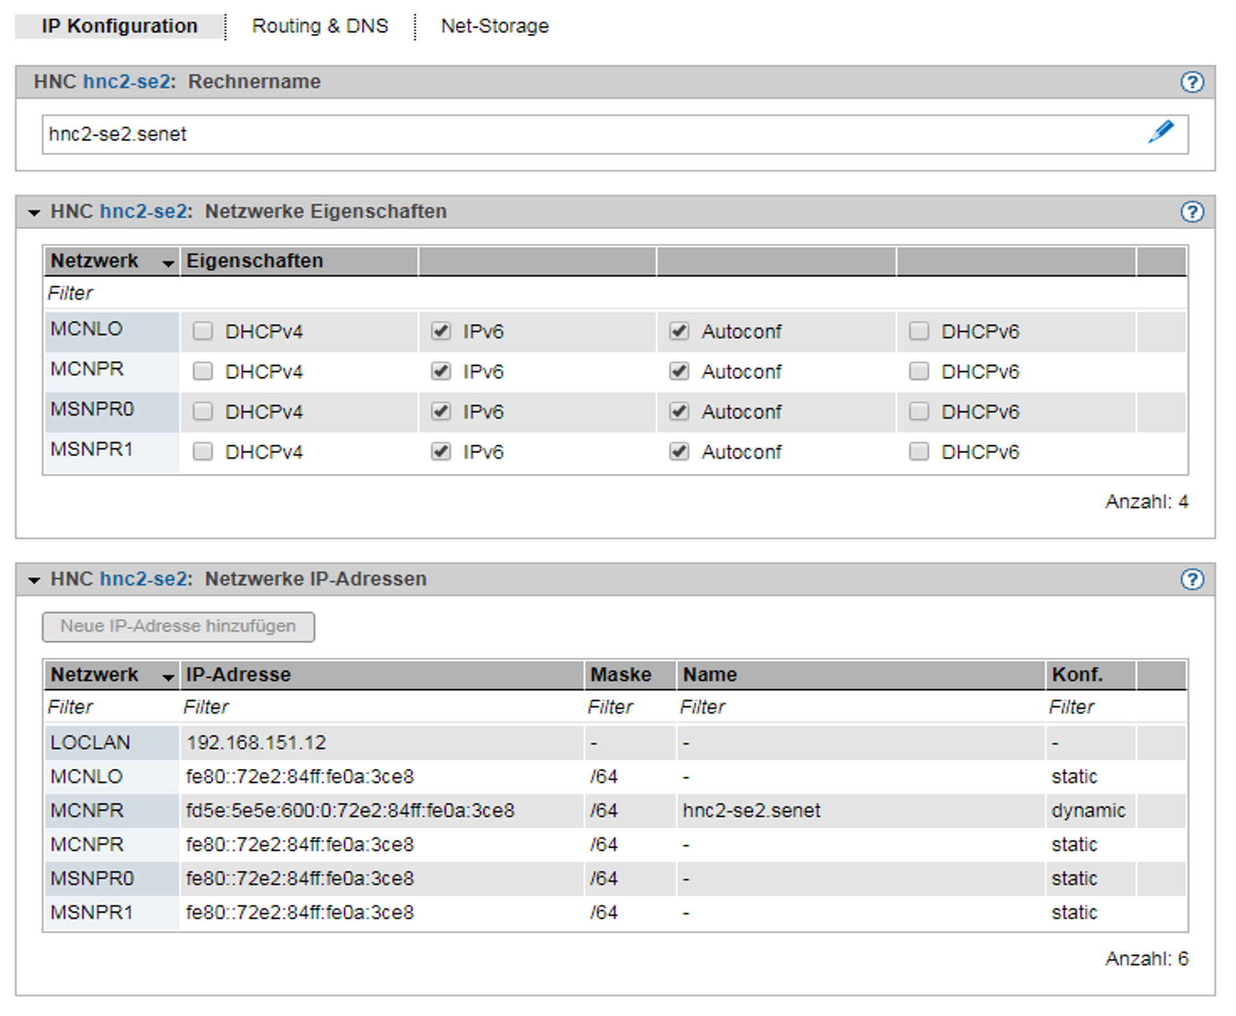Switch to the IP Konfiguration tab
Viewport: 1236px width, 1016px height.
(x=119, y=26)
